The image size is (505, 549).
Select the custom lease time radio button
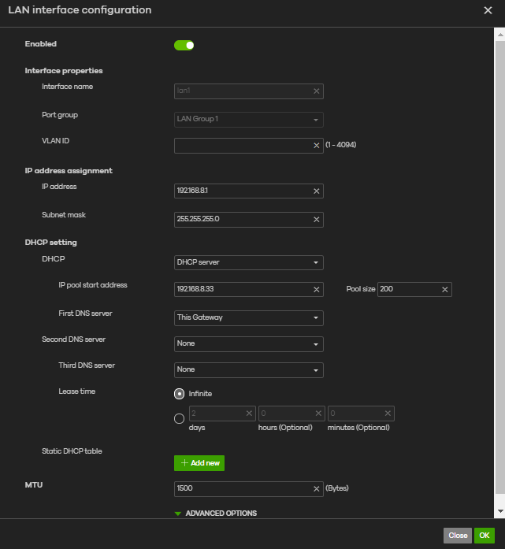coord(180,419)
